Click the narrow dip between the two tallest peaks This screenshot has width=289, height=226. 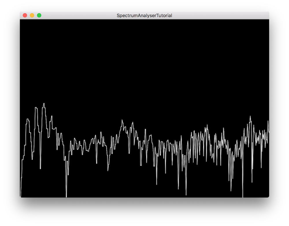[40, 168]
